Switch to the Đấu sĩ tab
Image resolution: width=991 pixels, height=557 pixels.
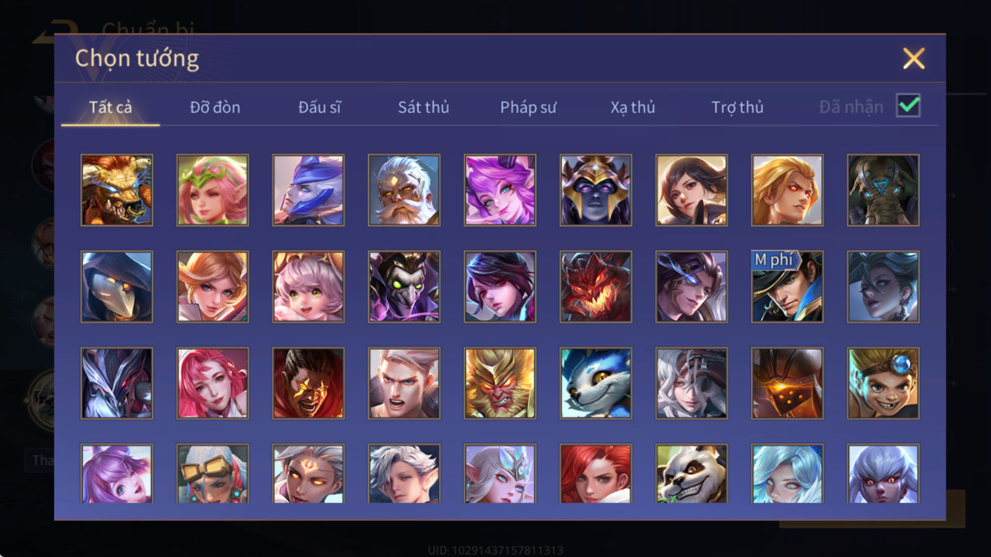[320, 107]
